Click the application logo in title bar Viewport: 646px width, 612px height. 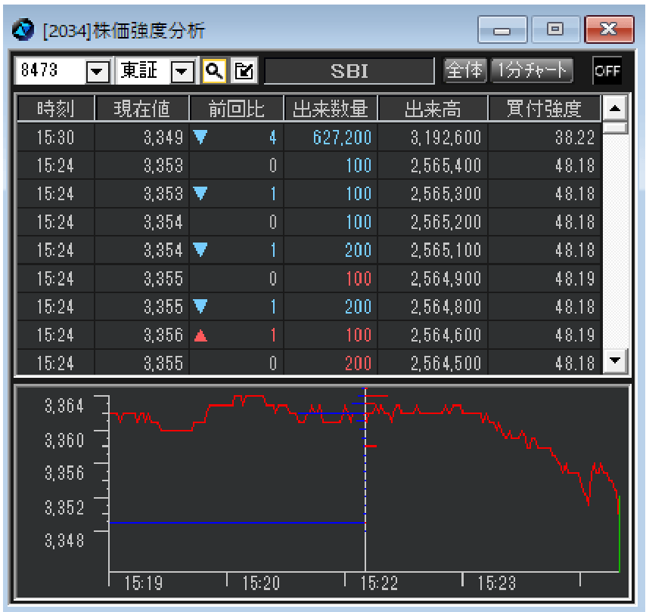[23, 29]
